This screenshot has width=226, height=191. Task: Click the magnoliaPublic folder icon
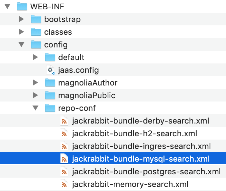tap(50, 95)
